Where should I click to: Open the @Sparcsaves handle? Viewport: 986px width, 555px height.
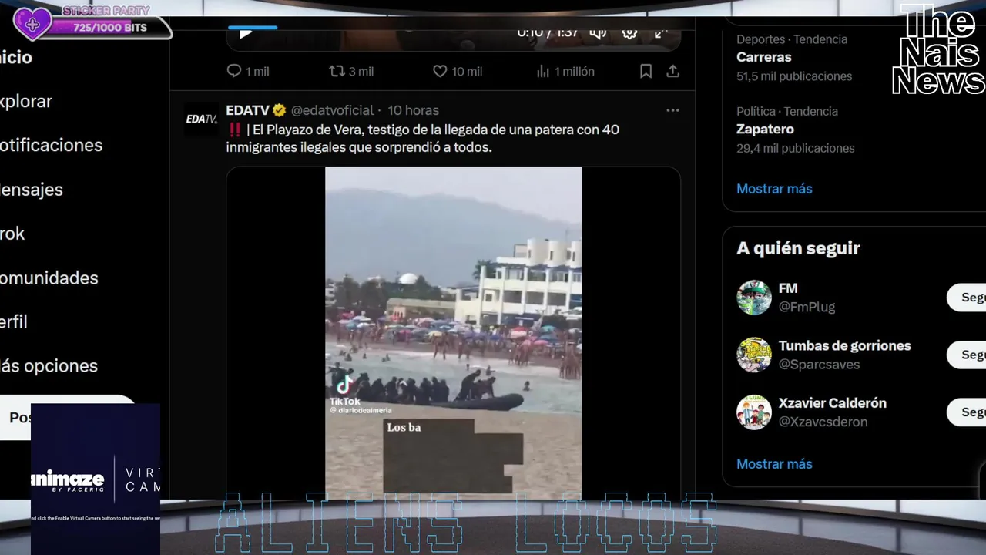[819, 364]
